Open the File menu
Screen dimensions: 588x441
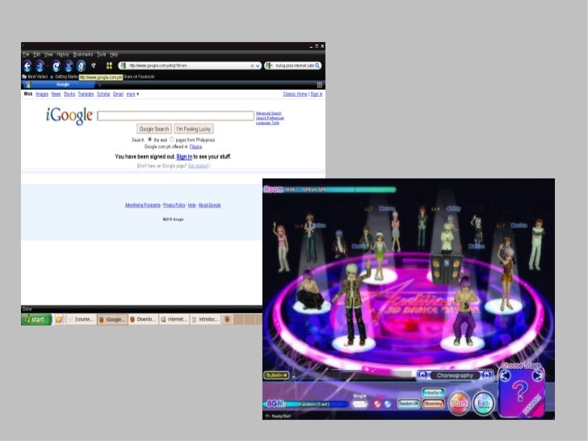click(26, 54)
